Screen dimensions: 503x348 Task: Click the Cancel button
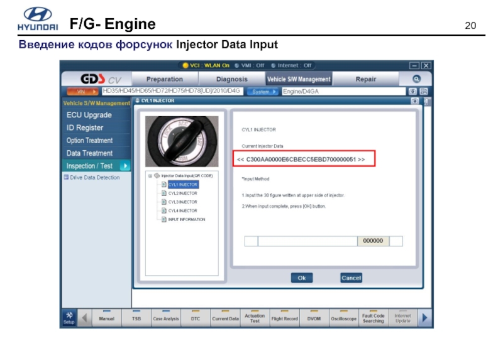tap(351, 278)
